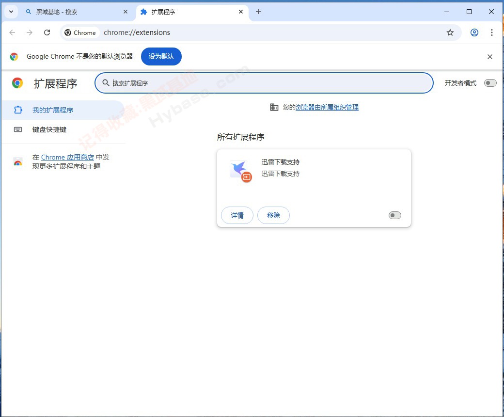This screenshot has width=504, height=417.
Task: Open 浏览器由所属组织管理 link
Action: coord(327,107)
